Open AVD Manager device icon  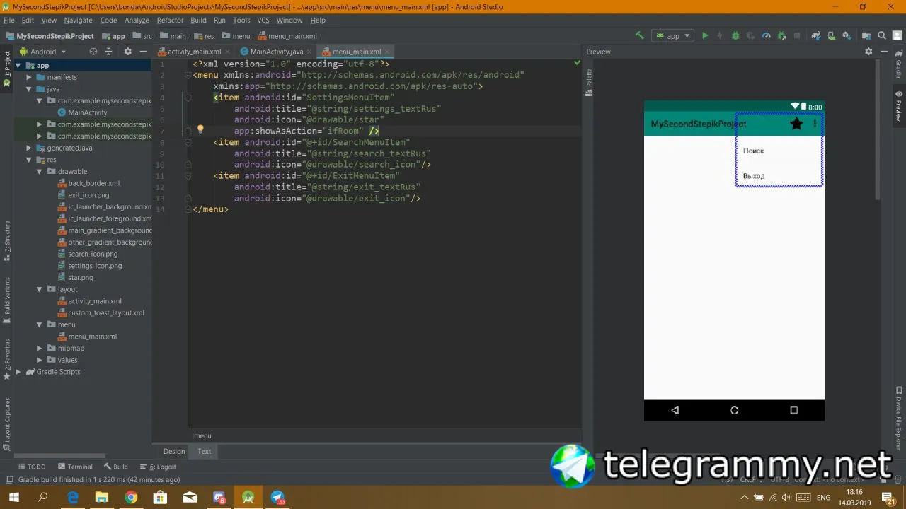click(831, 35)
